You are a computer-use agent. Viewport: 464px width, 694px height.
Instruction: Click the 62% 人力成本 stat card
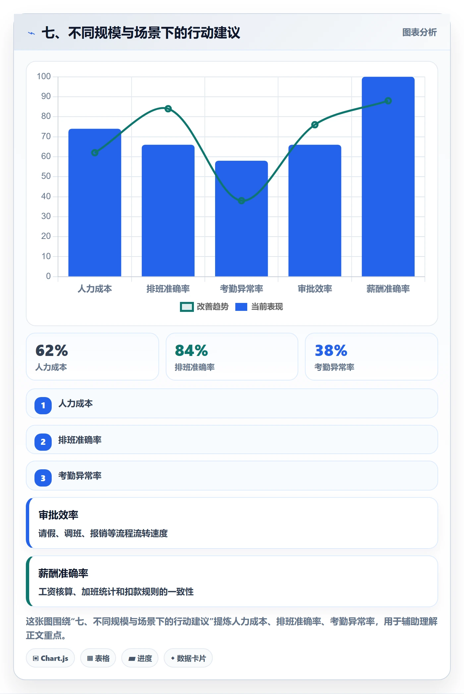(x=92, y=357)
